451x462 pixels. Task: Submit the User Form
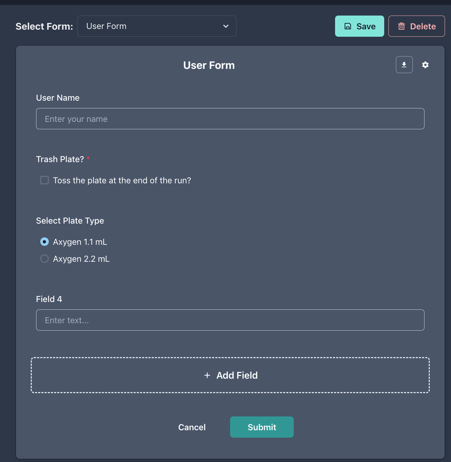click(x=262, y=427)
